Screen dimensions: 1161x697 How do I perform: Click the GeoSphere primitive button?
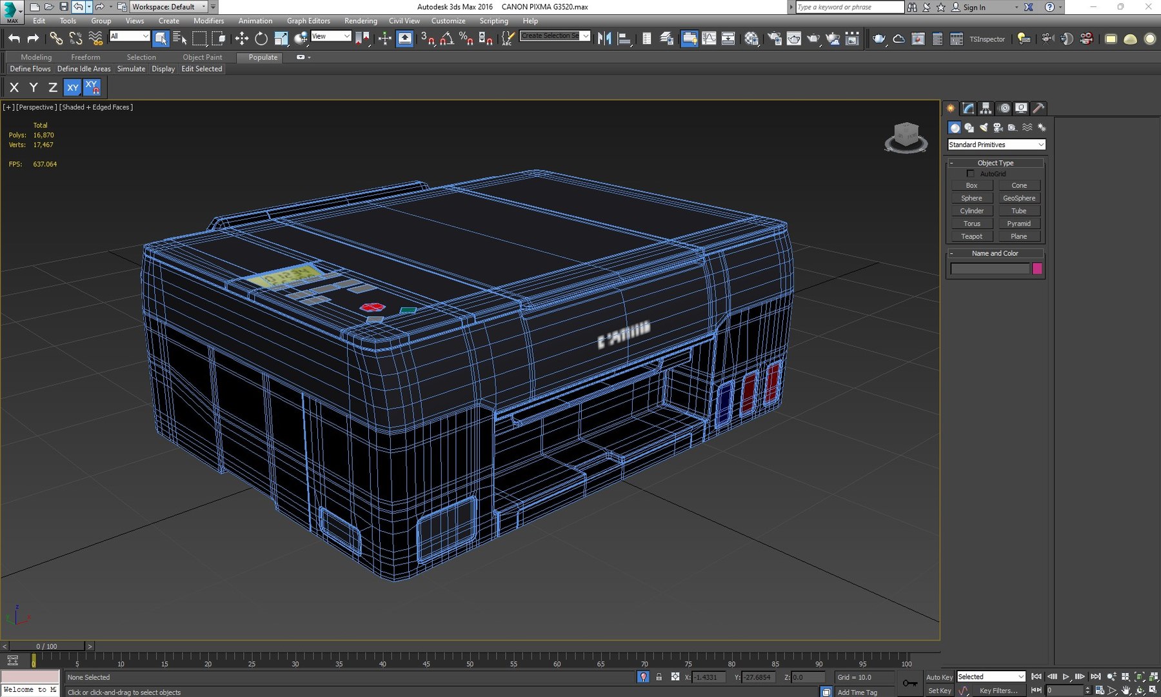[1018, 198]
